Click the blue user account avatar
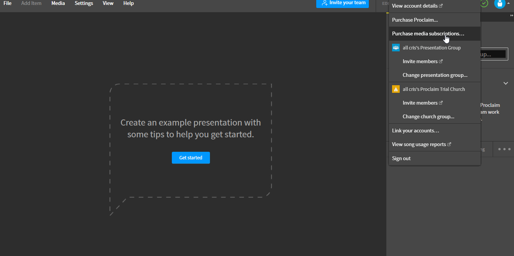This screenshot has height=256, width=514. coord(500,3)
